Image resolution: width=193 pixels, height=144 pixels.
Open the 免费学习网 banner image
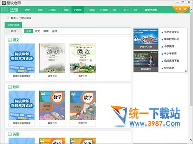click(146, 39)
